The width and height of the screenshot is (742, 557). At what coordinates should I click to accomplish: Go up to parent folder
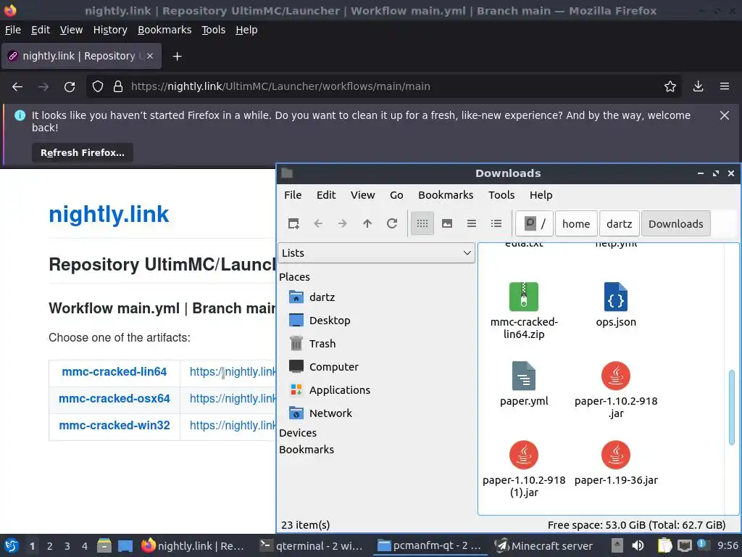367,223
